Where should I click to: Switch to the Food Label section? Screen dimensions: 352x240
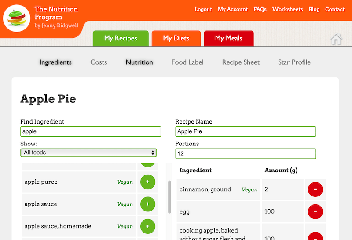(x=187, y=62)
